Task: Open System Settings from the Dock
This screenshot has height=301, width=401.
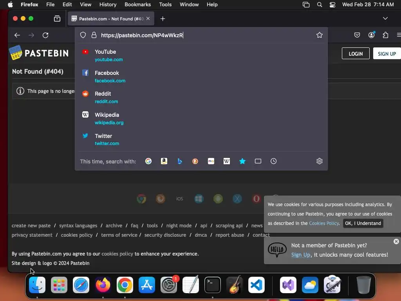Action: pos(168,285)
